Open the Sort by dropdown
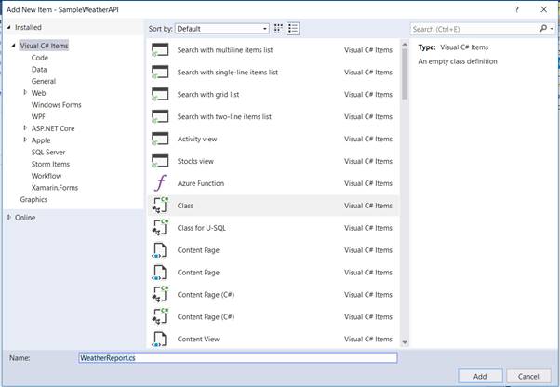 [x=222, y=29]
